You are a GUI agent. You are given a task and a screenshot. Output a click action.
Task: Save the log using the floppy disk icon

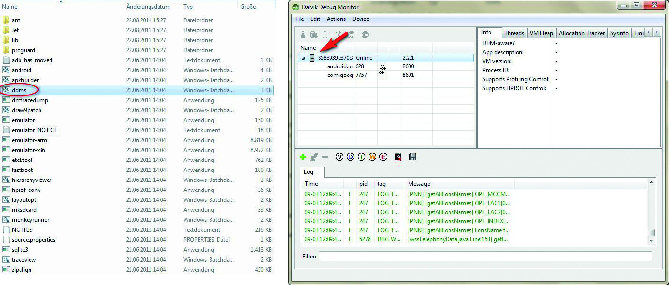coord(413,157)
